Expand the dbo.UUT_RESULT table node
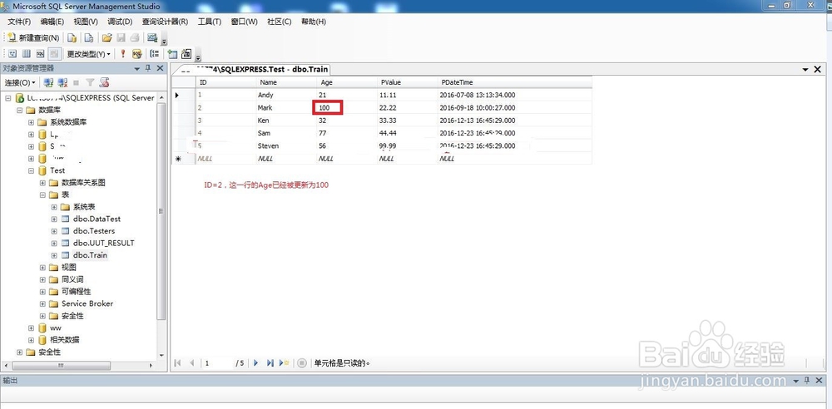The height and width of the screenshot is (409, 832). pyautogui.click(x=54, y=243)
